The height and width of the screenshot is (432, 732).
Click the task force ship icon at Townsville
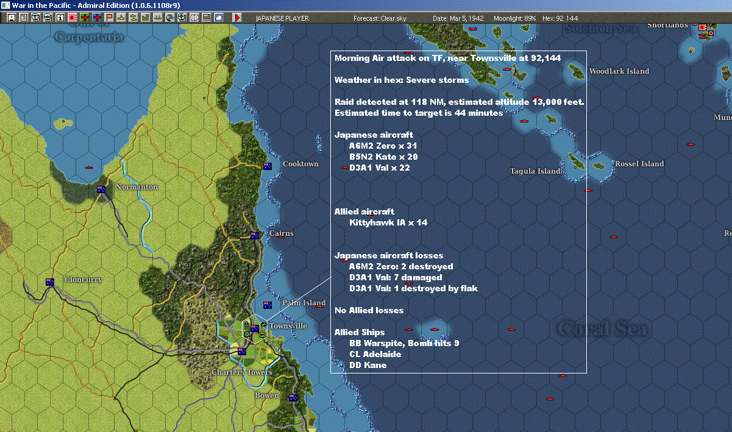(263, 335)
